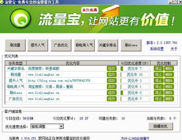Viewport: 182px width, 140px height.
Task: Stop the 提升人气 task
Action: tap(158, 81)
